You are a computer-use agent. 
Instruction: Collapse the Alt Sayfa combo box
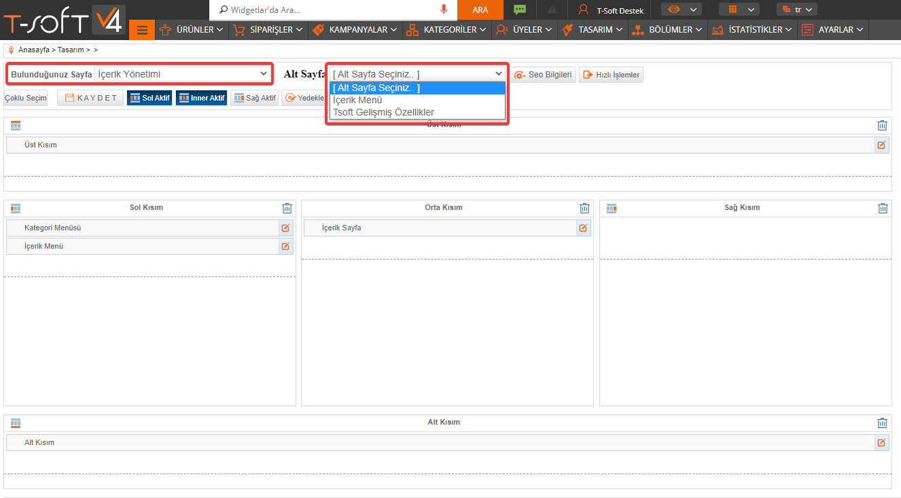[x=417, y=74]
